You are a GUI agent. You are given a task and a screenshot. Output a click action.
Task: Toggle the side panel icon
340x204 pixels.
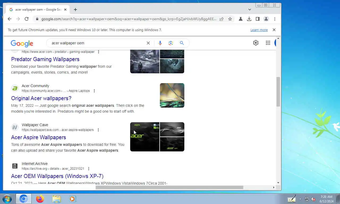[x=257, y=19]
